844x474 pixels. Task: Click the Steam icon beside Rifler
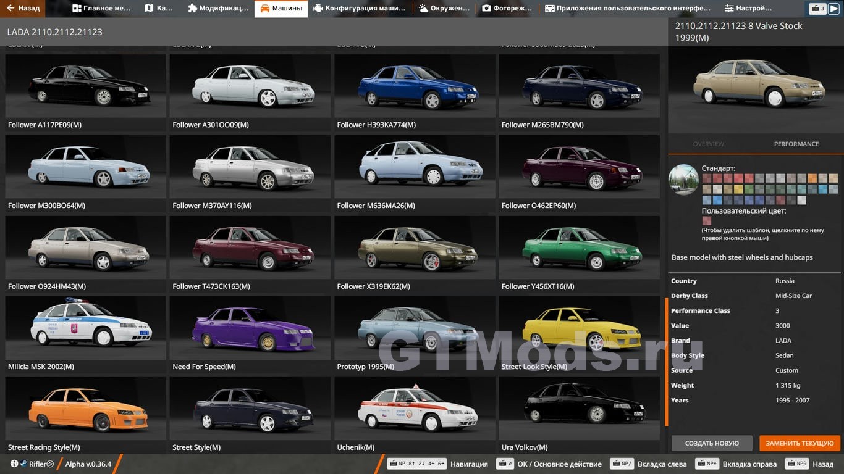[x=23, y=464]
